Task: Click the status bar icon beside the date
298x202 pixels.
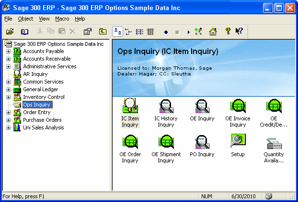Action: (269, 196)
